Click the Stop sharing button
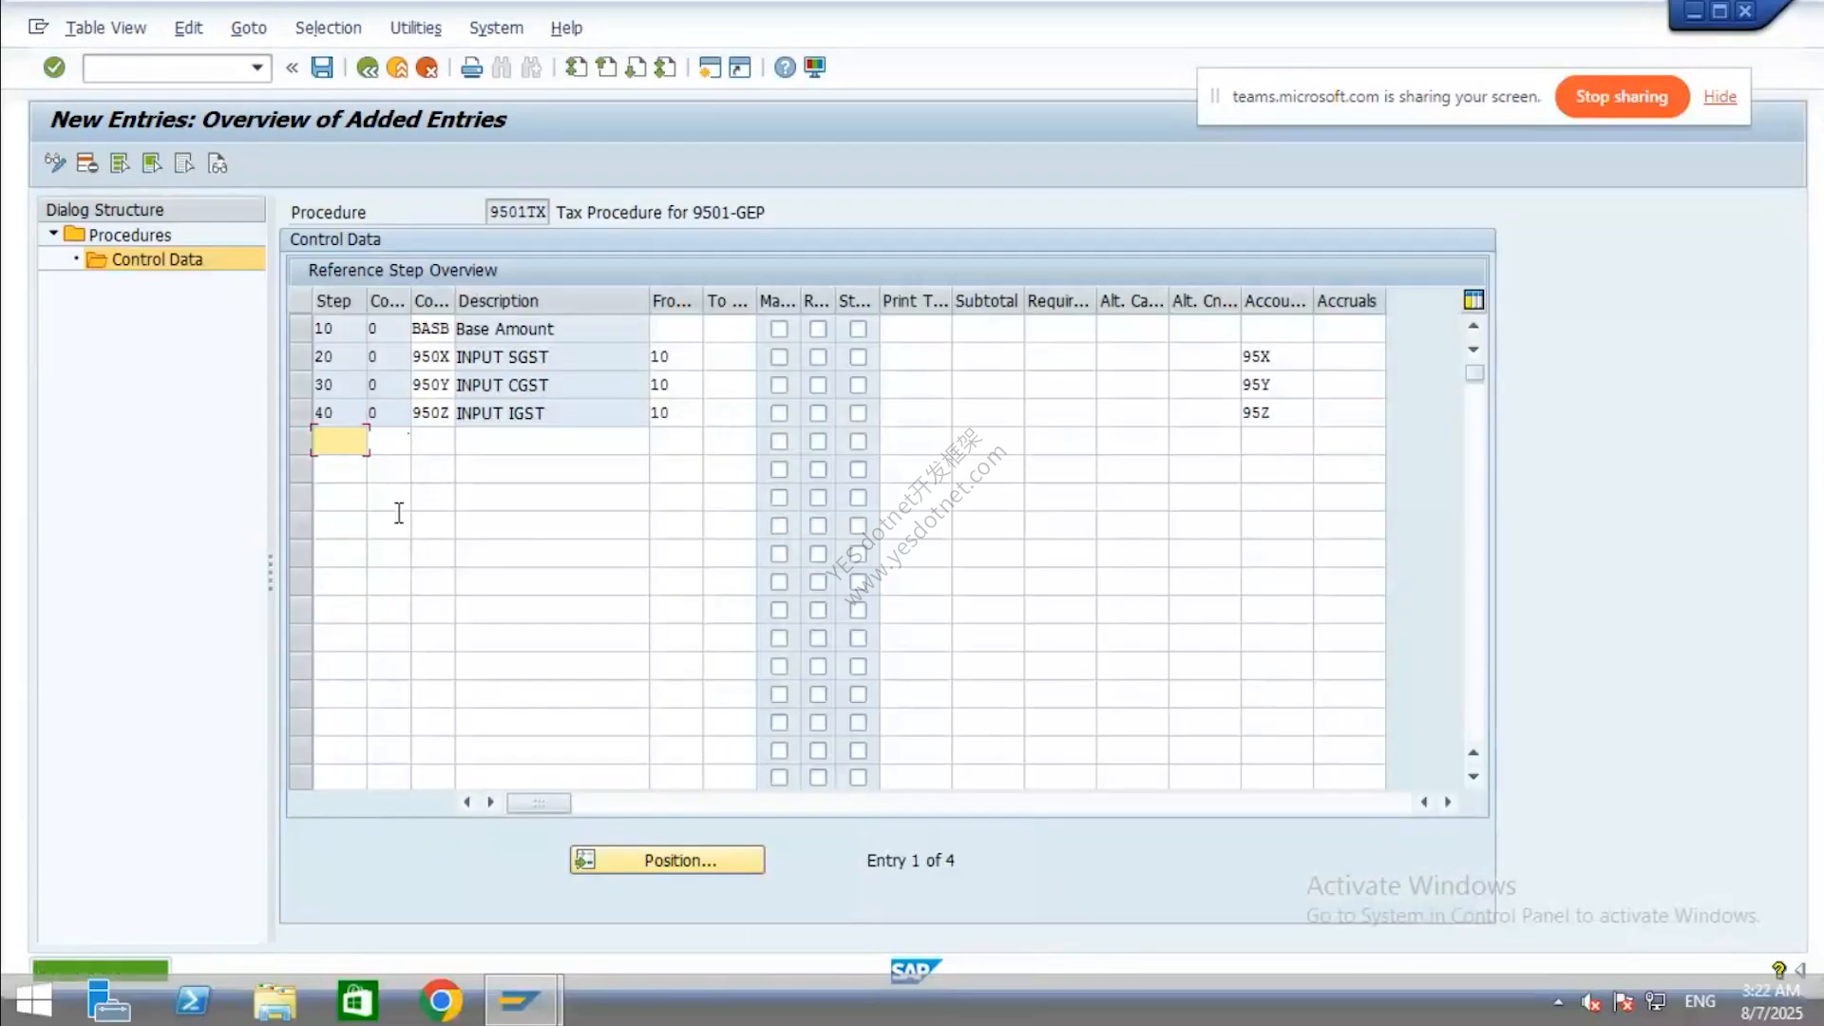This screenshot has height=1026, width=1824. [x=1622, y=96]
